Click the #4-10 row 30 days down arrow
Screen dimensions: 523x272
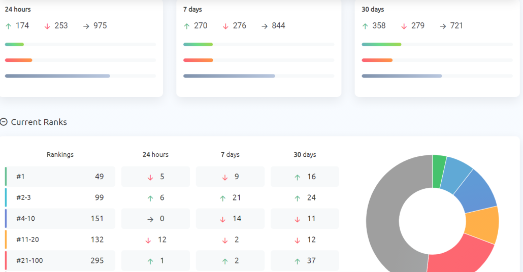click(x=298, y=219)
